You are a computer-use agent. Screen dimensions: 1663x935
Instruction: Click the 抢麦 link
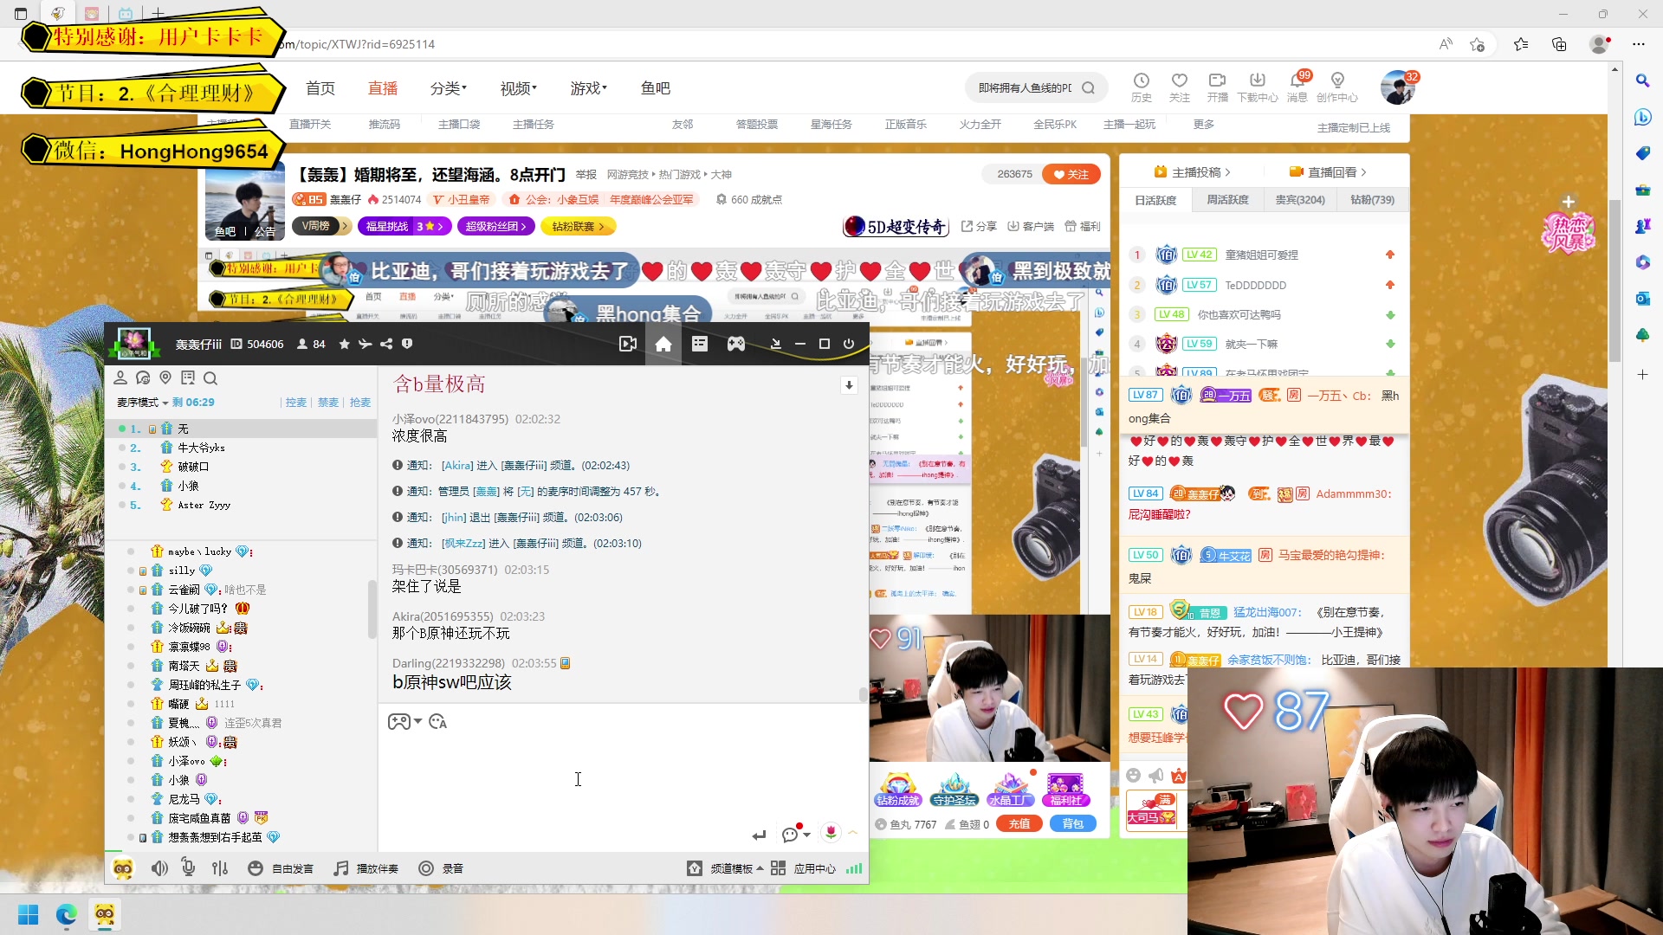point(360,403)
